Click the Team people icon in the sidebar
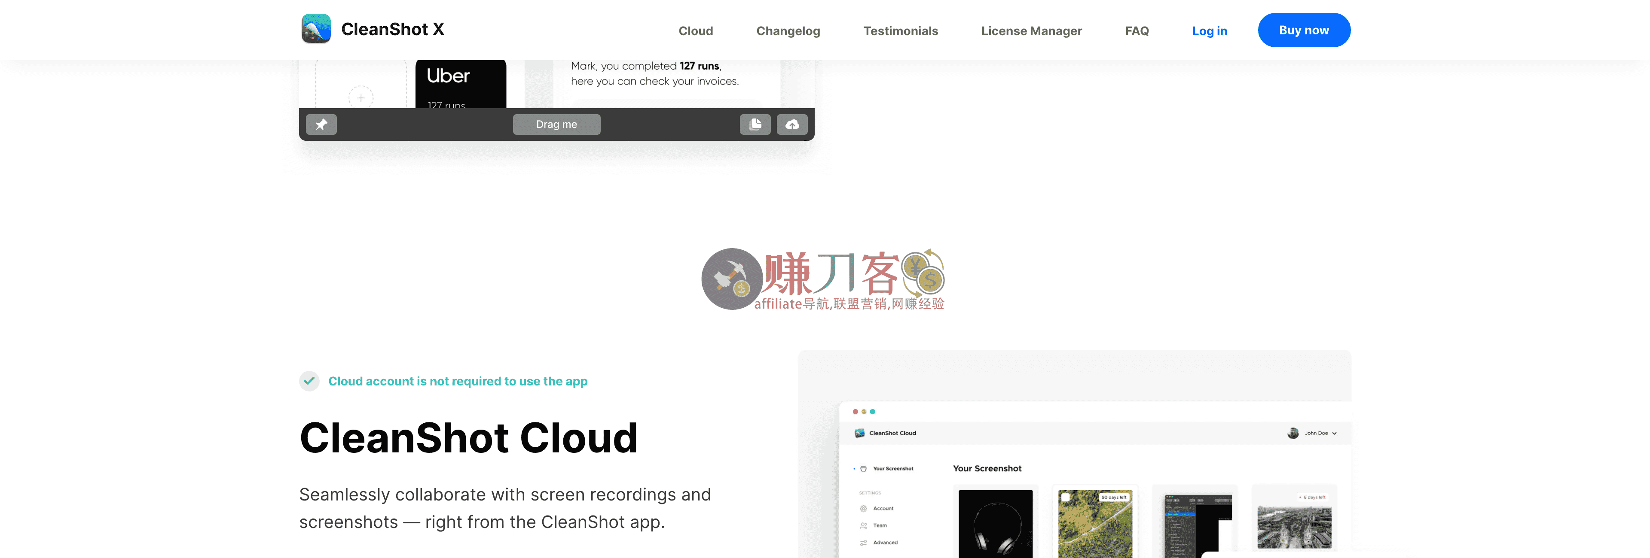 click(863, 525)
